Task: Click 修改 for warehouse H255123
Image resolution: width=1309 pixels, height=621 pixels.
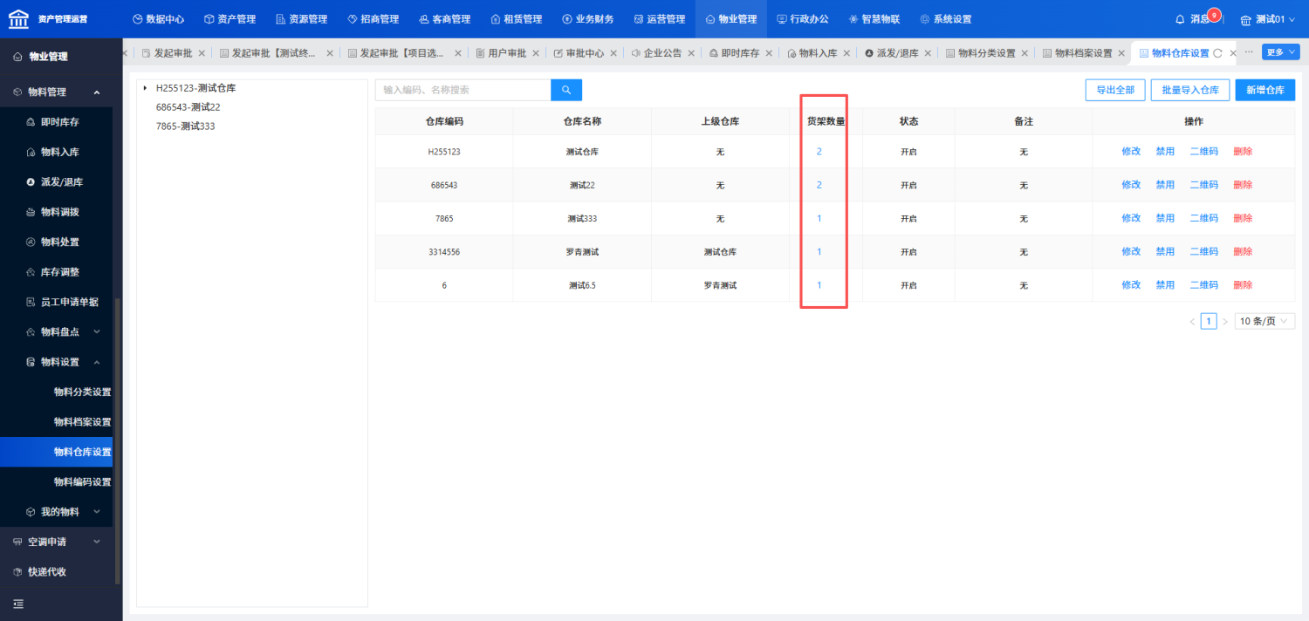Action: pos(1131,152)
